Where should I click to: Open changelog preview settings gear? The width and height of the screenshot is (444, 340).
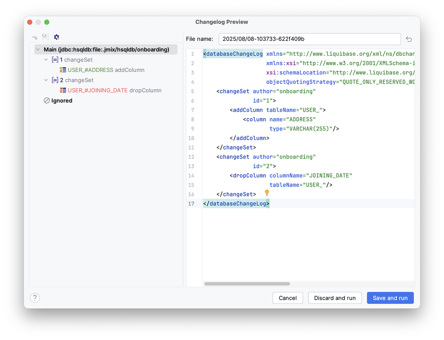click(56, 37)
